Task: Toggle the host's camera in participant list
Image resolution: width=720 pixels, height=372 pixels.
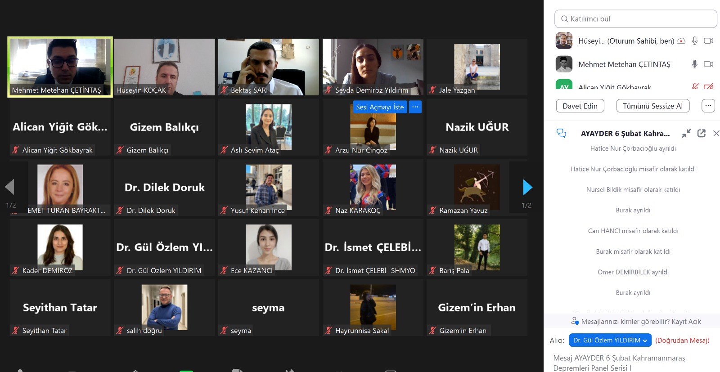Action: point(708,41)
